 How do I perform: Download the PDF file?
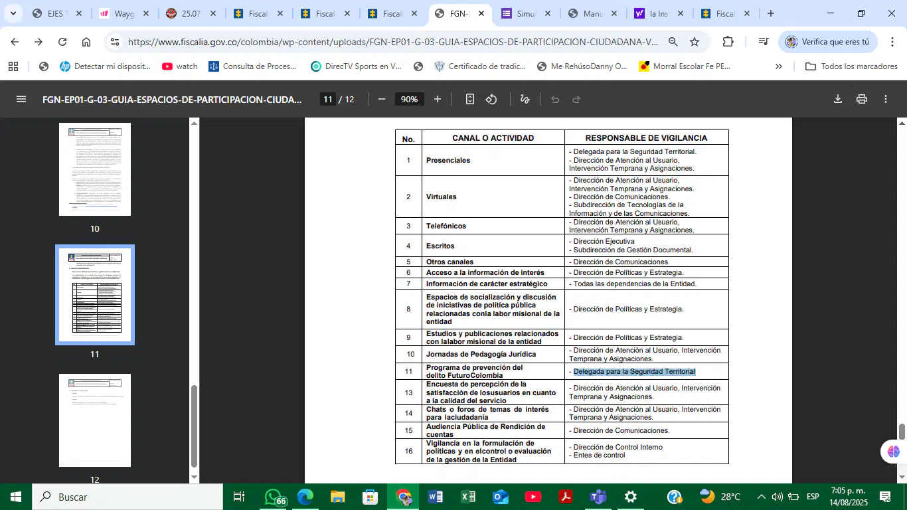(838, 99)
